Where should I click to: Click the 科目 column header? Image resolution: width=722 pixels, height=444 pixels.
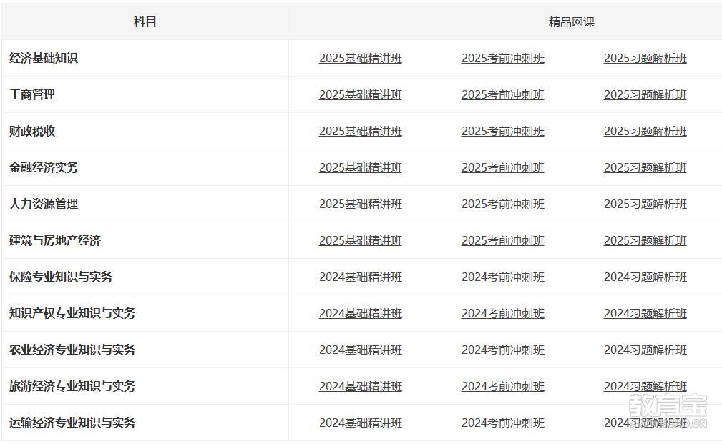(145, 22)
